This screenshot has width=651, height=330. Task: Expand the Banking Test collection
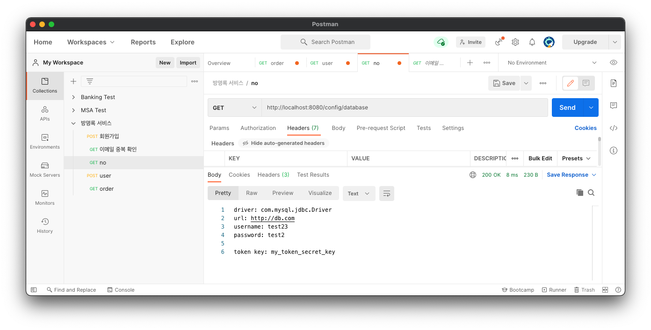tap(73, 97)
